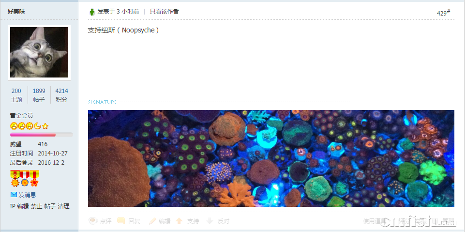
Task: Click the 反对 down arrow icon
Action: coord(210,221)
